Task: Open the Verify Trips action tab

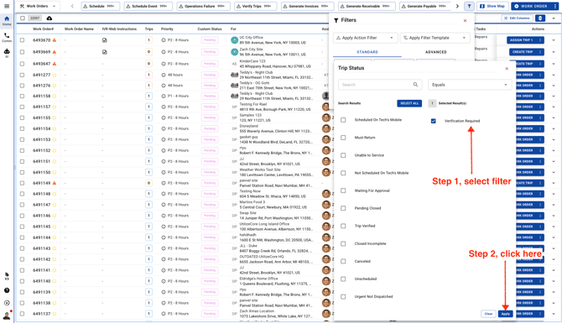Action: (x=256, y=6)
